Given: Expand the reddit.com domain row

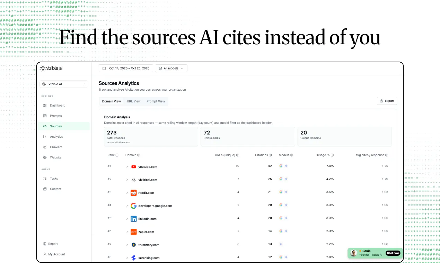Looking at the screenshot, I should tap(127, 193).
